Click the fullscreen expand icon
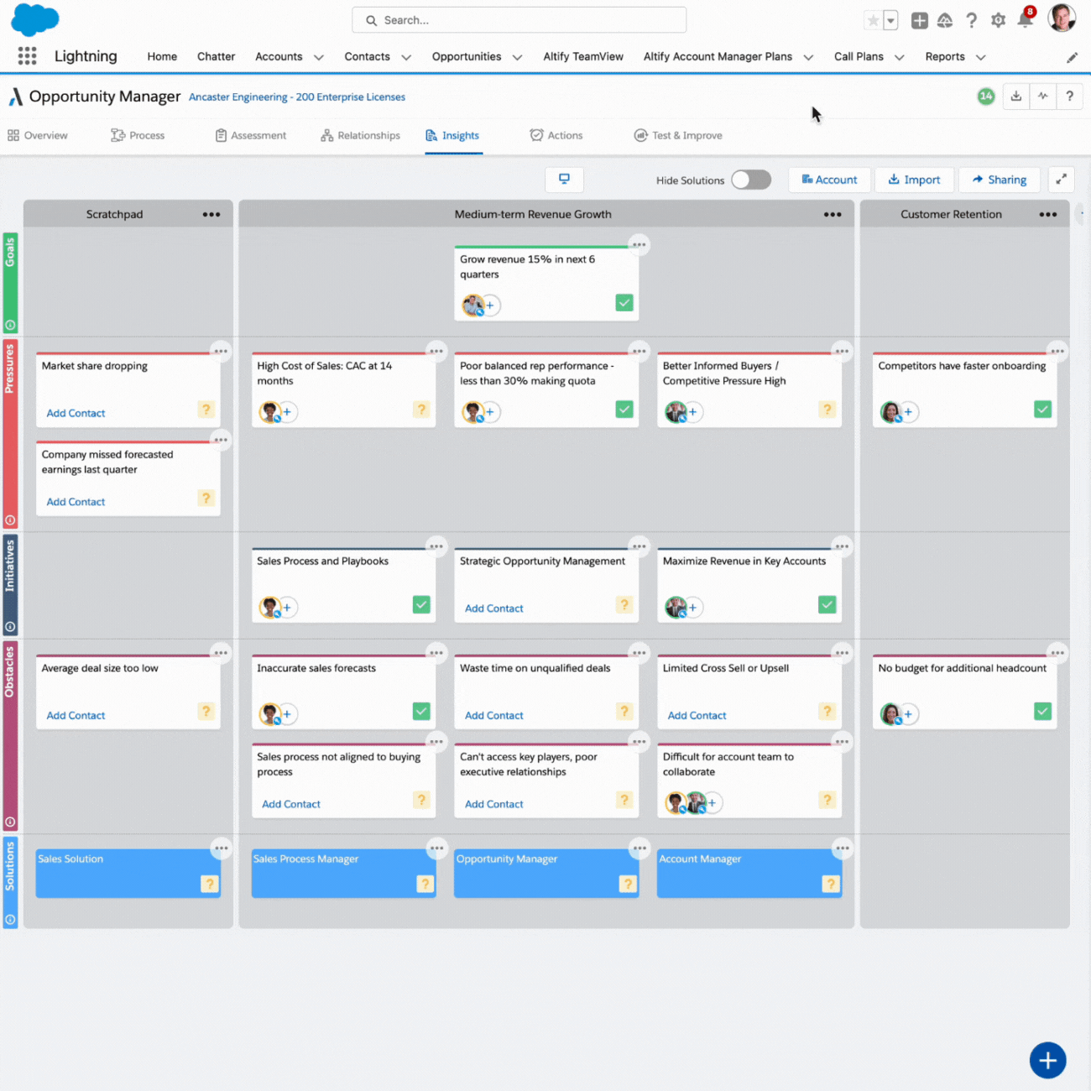 pyautogui.click(x=1062, y=180)
